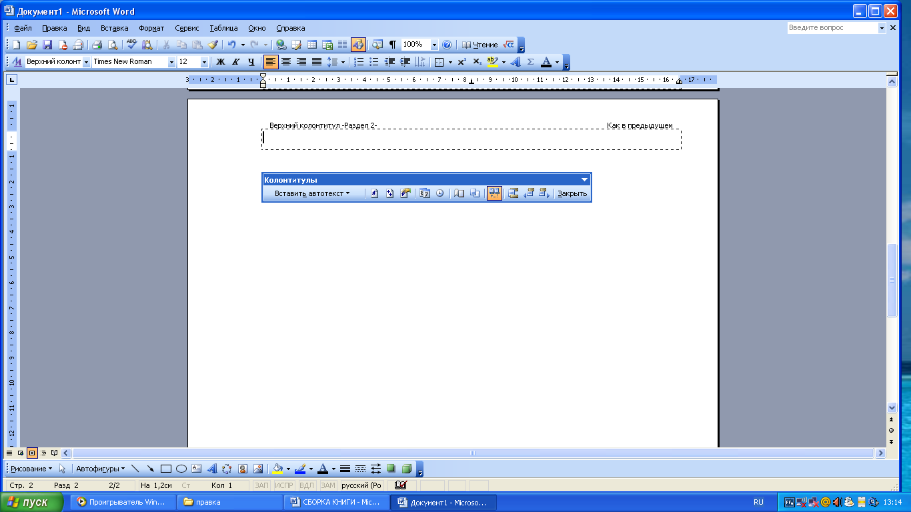
Task: Open the Формат menu
Action: [152, 28]
